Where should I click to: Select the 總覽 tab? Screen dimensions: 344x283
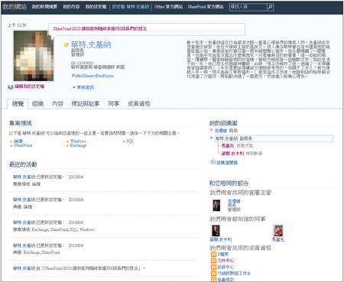pos(18,103)
